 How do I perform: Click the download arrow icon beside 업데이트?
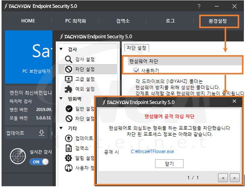(x=41, y=133)
